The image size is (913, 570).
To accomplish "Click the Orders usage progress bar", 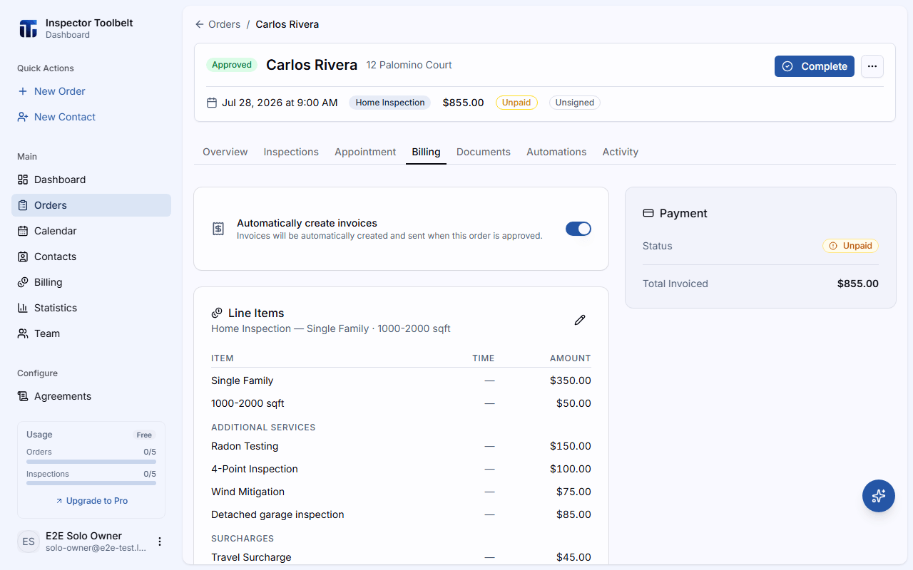I will coord(91,462).
